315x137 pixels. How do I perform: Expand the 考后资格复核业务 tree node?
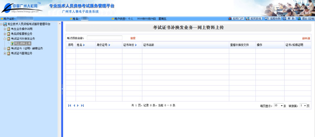tap(5, 34)
